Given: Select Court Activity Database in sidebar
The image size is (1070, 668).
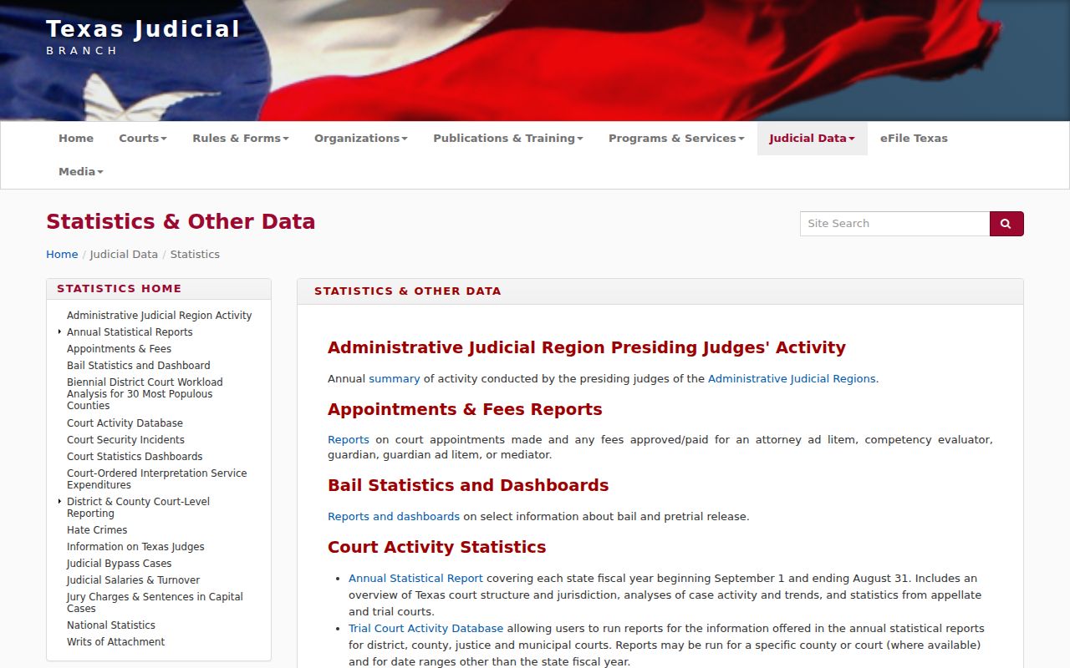Looking at the screenshot, I should click(x=125, y=423).
